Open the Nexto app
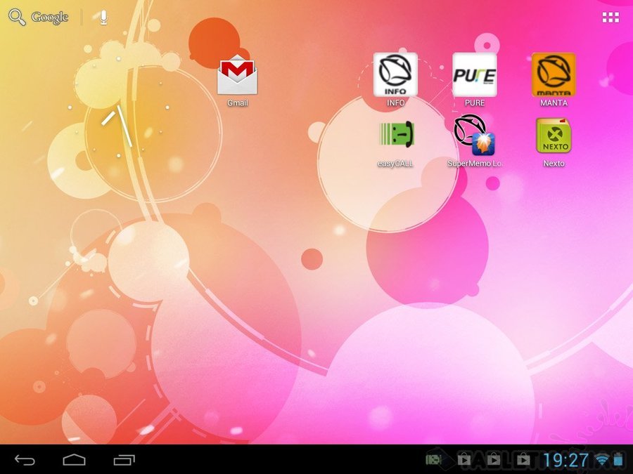The image size is (633, 474). (x=554, y=136)
